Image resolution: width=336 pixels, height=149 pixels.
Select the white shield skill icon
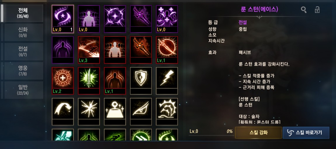pos(141,81)
